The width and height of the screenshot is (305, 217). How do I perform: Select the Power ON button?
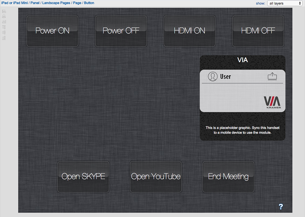[x=53, y=31]
